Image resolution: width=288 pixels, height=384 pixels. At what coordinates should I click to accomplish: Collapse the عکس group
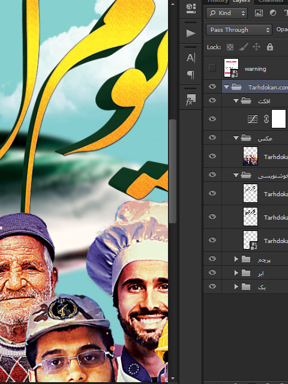(236, 138)
